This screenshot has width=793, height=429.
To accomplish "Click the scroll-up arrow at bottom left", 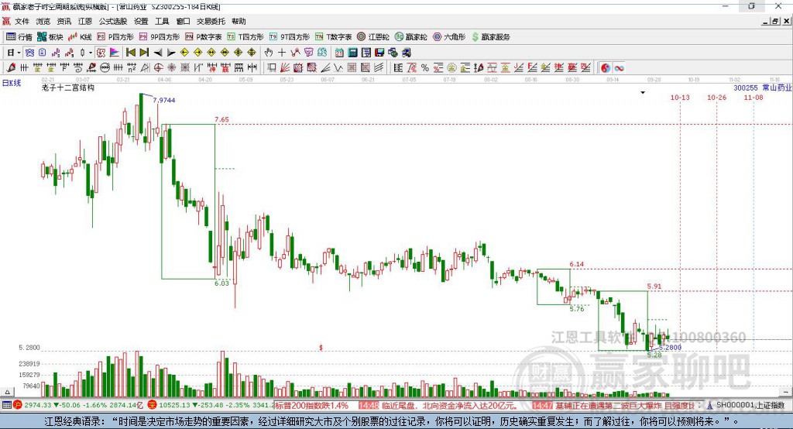I will tap(7, 392).
